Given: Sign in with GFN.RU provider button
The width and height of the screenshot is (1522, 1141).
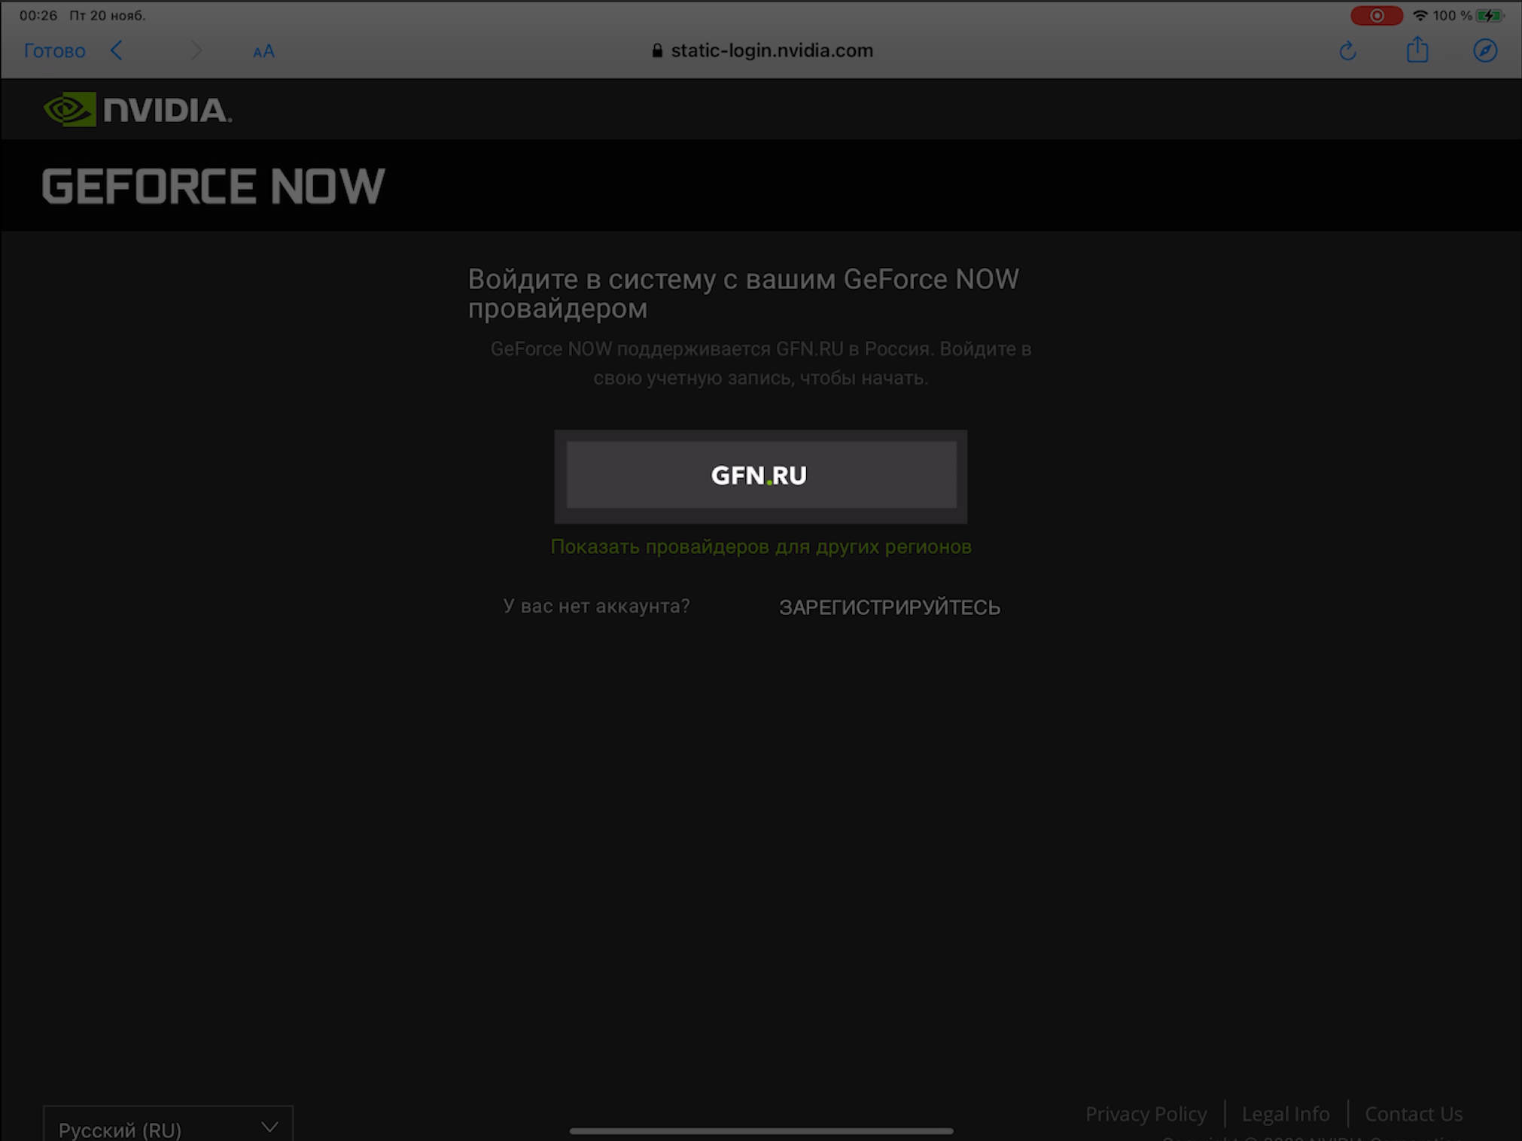Looking at the screenshot, I should [761, 475].
